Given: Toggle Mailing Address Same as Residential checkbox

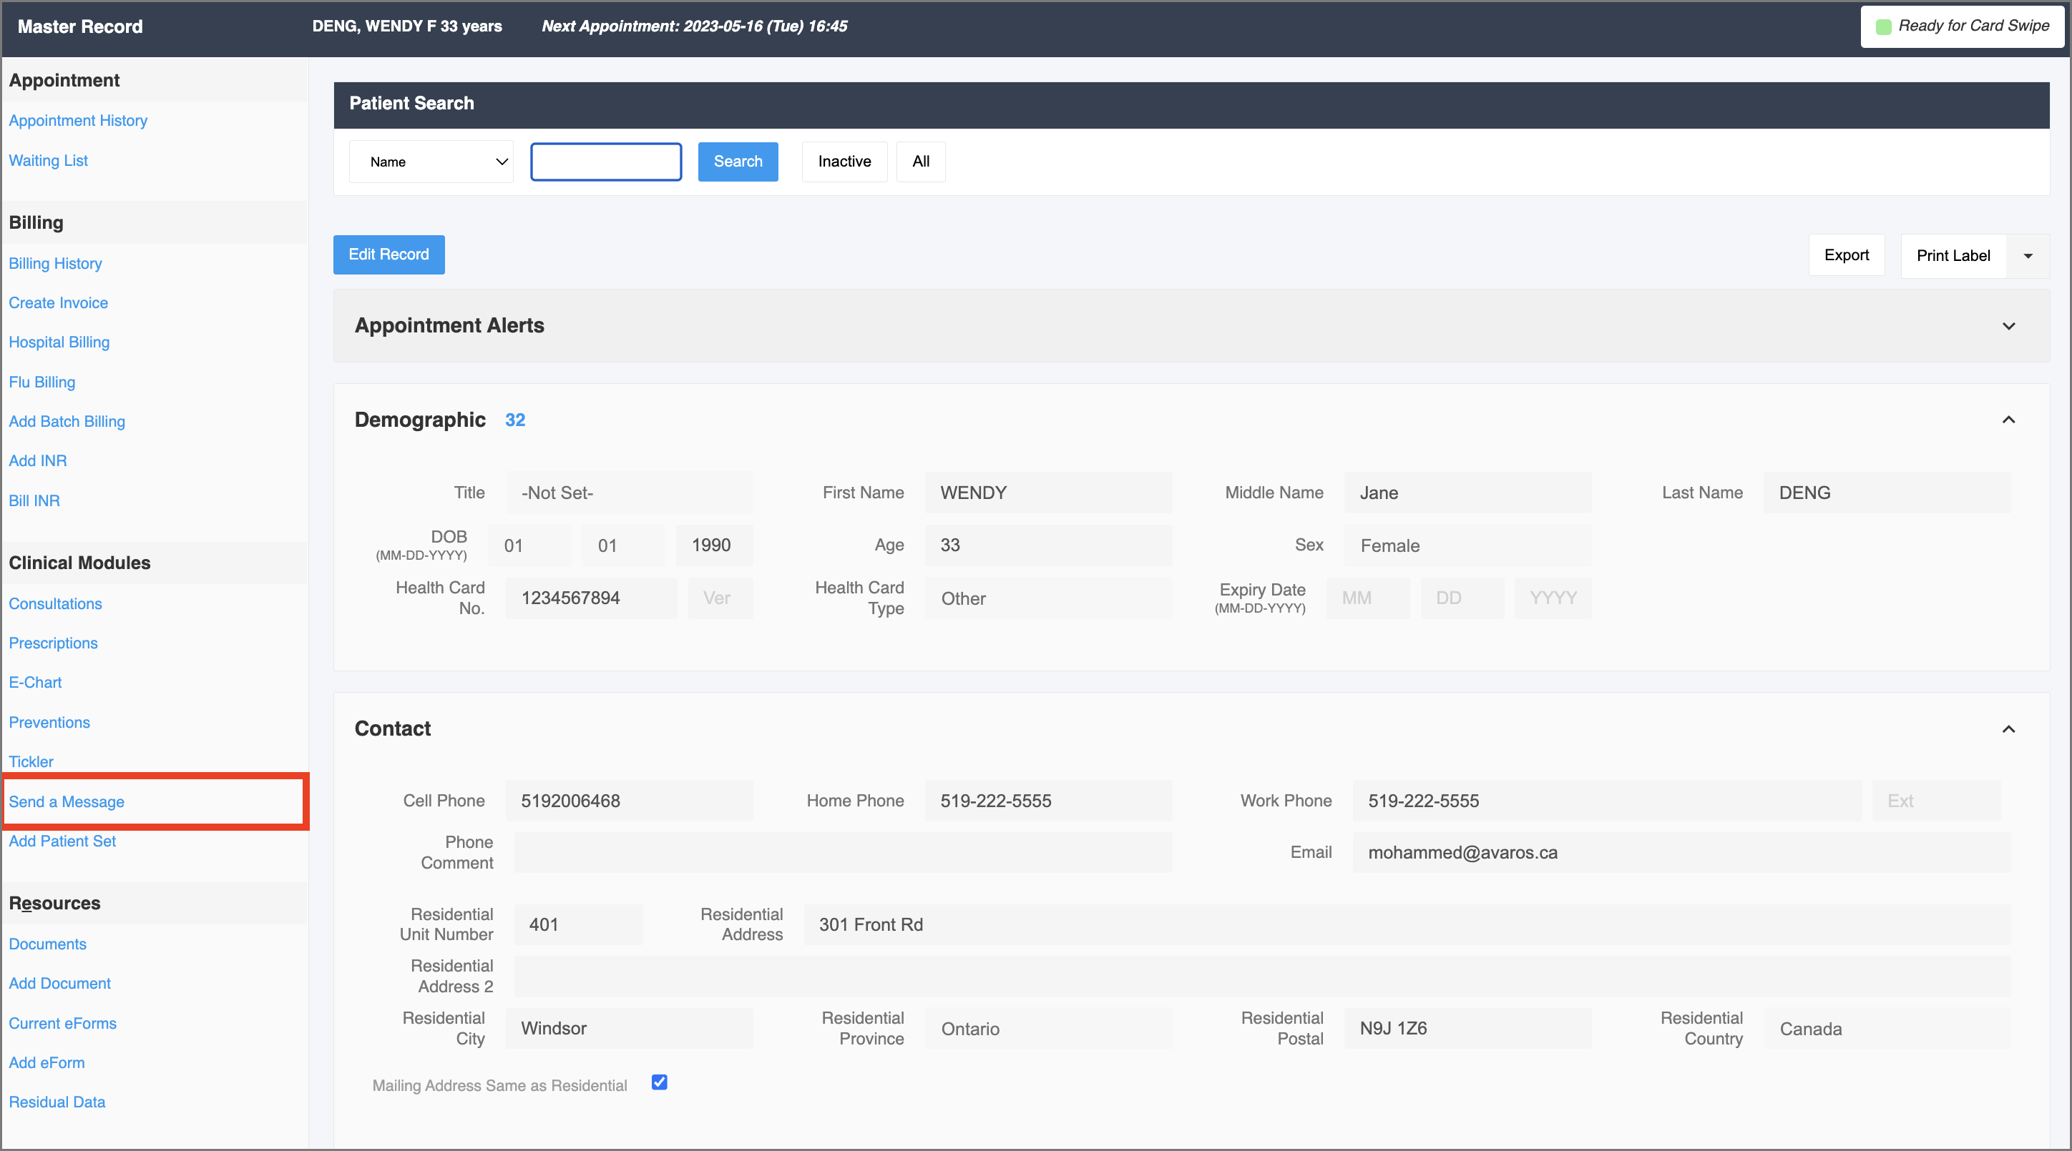Looking at the screenshot, I should tap(660, 1082).
